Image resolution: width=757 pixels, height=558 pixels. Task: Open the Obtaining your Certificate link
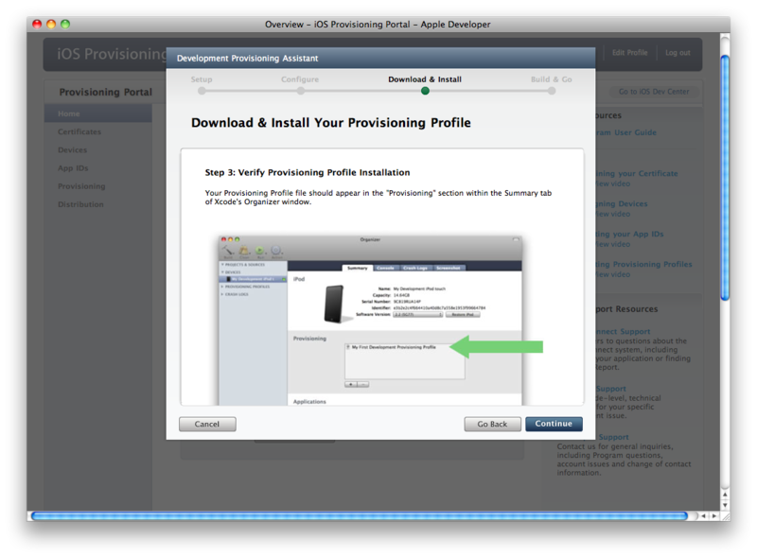tap(636, 173)
